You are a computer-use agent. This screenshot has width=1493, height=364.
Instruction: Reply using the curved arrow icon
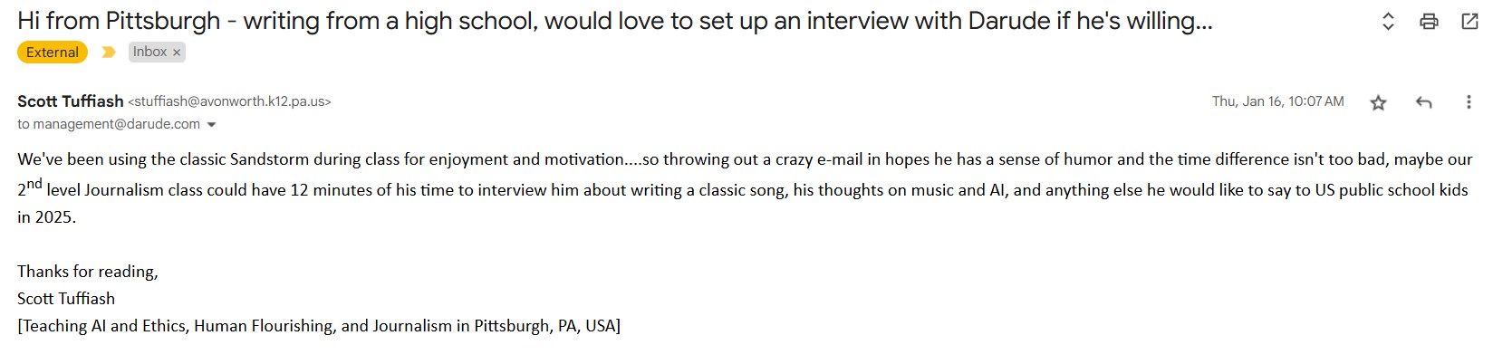(1423, 103)
